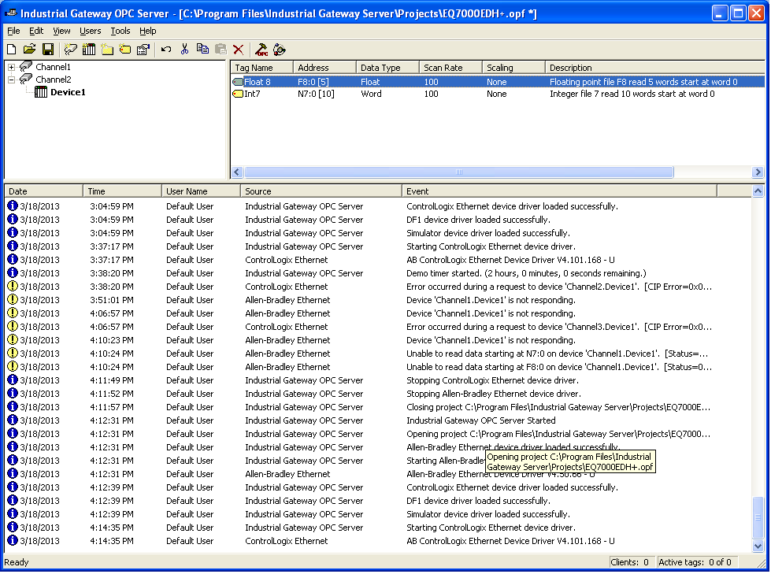Click the New Project toolbar icon
Image resolution: width=771 pixels, height=574 pixels.
click(11, 50)
